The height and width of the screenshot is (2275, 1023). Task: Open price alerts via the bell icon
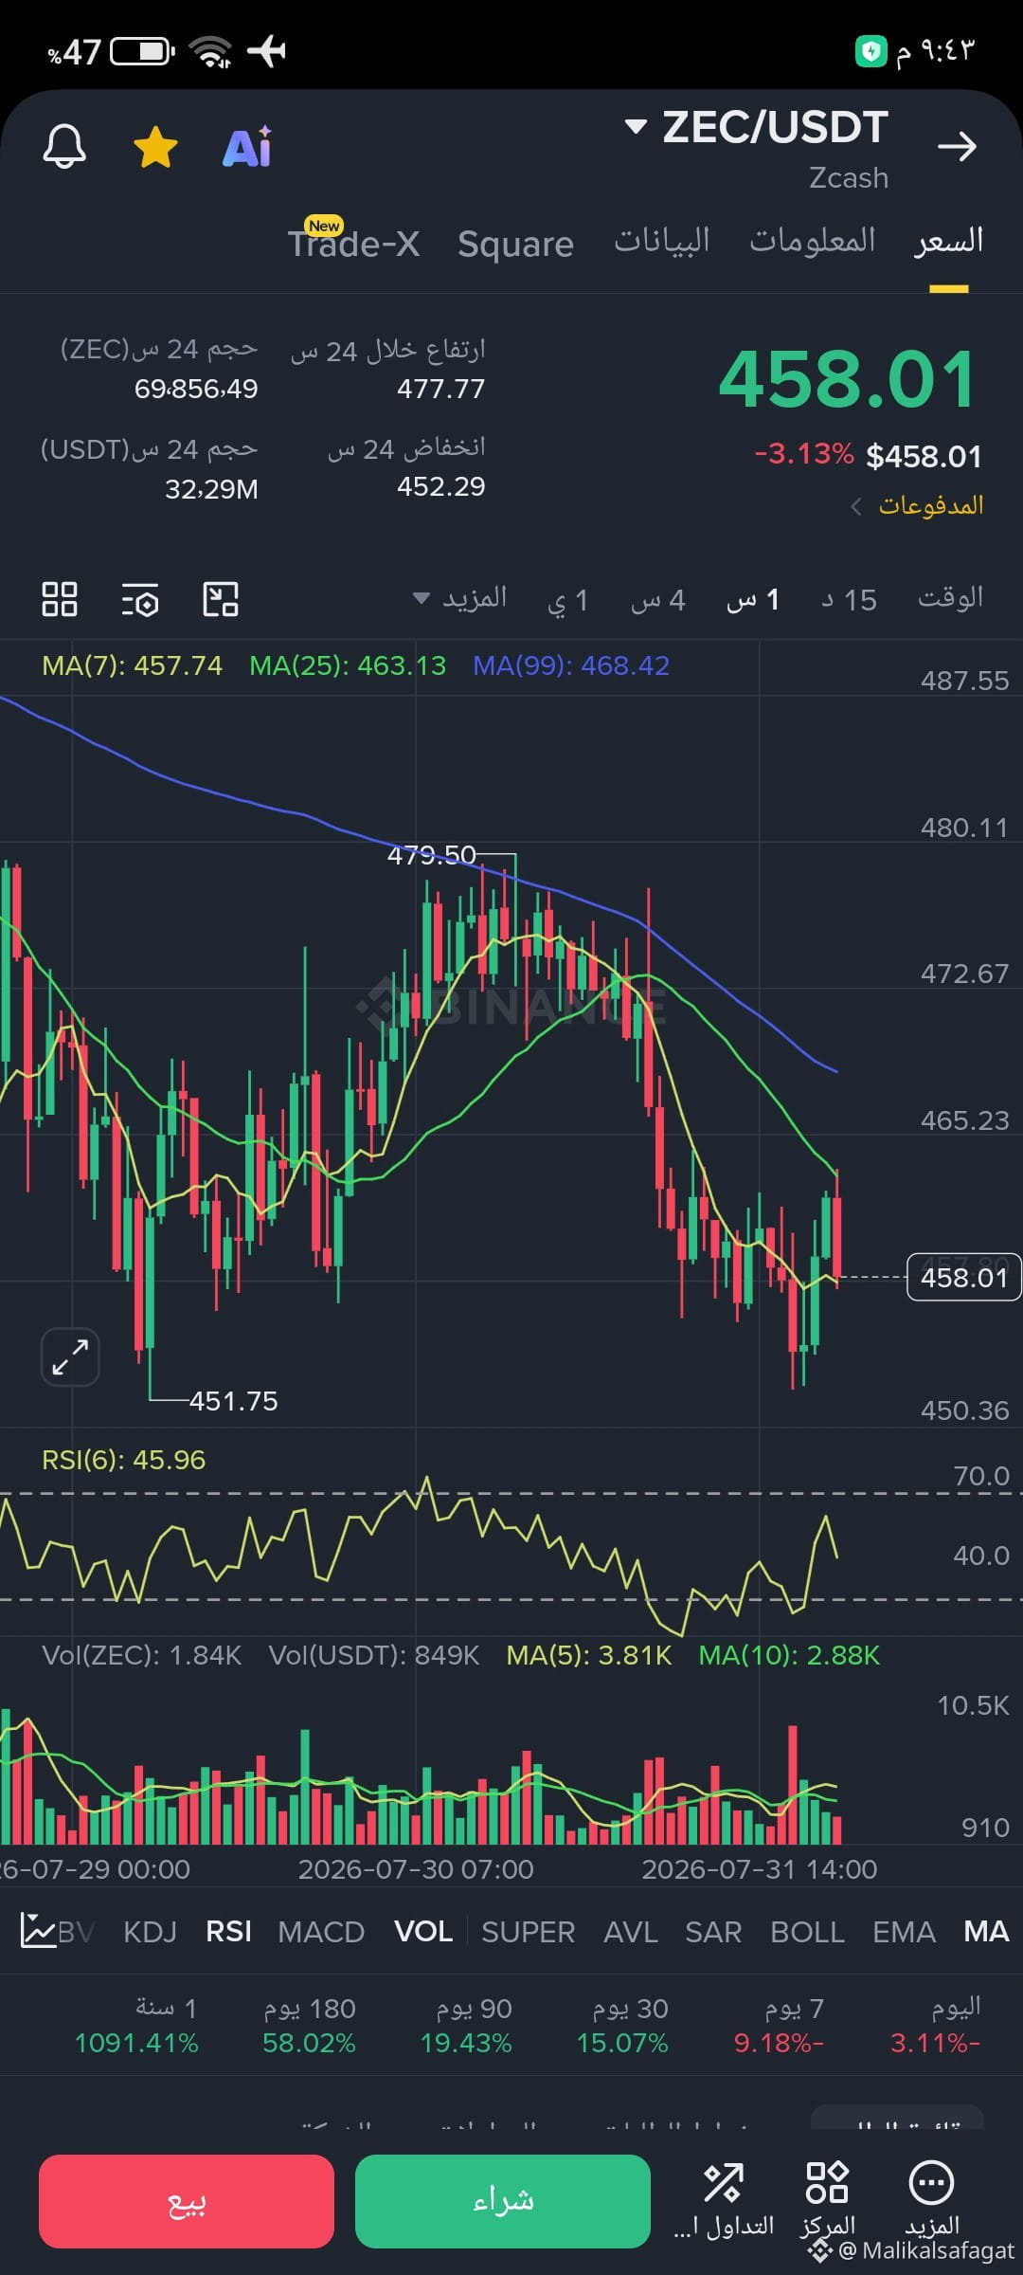(x=64, y=147)
